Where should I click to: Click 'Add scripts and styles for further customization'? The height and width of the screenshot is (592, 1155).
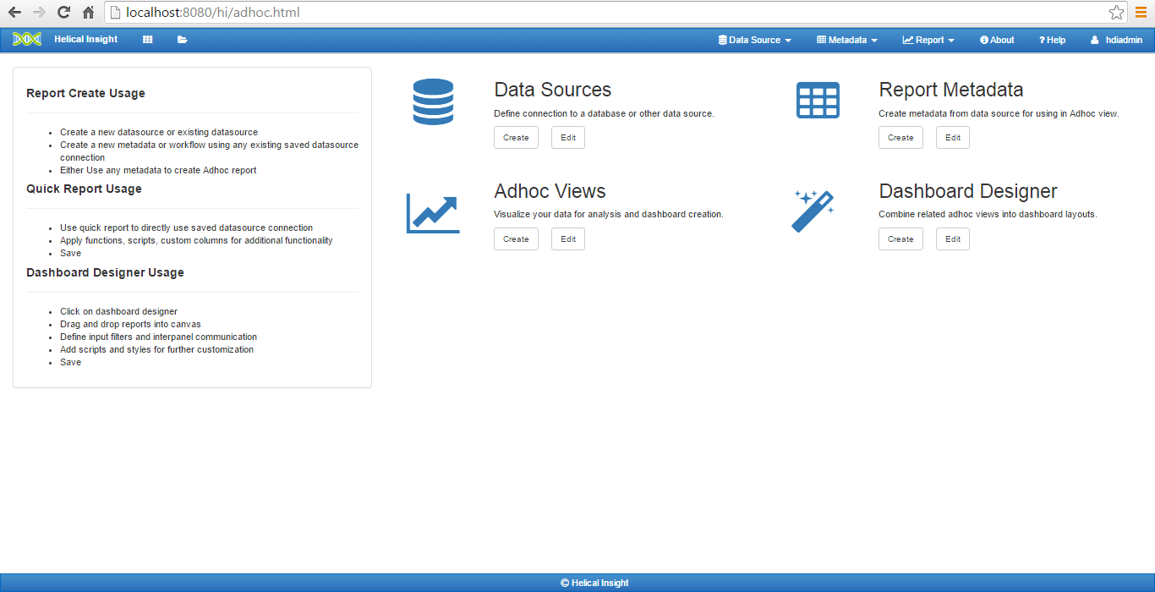point(156,349)
